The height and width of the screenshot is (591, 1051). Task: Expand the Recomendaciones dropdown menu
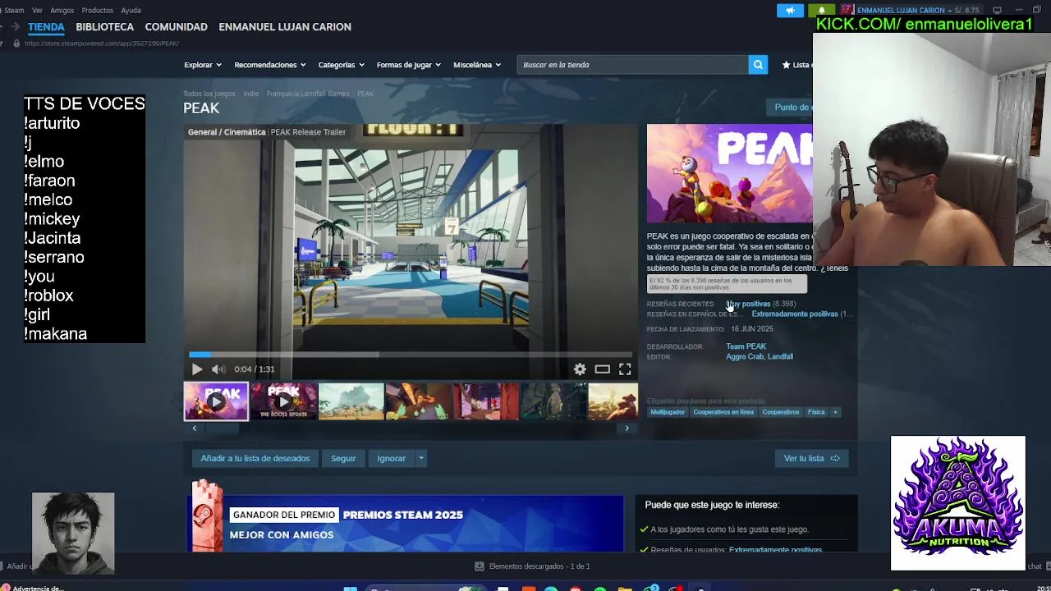(x=269, y=65)
